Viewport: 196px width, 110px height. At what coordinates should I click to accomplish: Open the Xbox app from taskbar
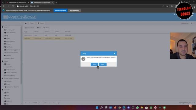[x=151, y=108]
